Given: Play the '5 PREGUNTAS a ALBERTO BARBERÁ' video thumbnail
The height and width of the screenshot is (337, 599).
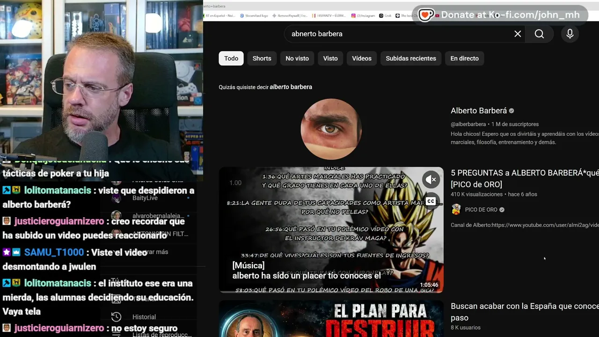Looking at the screenshot, I should click(331, 230).
